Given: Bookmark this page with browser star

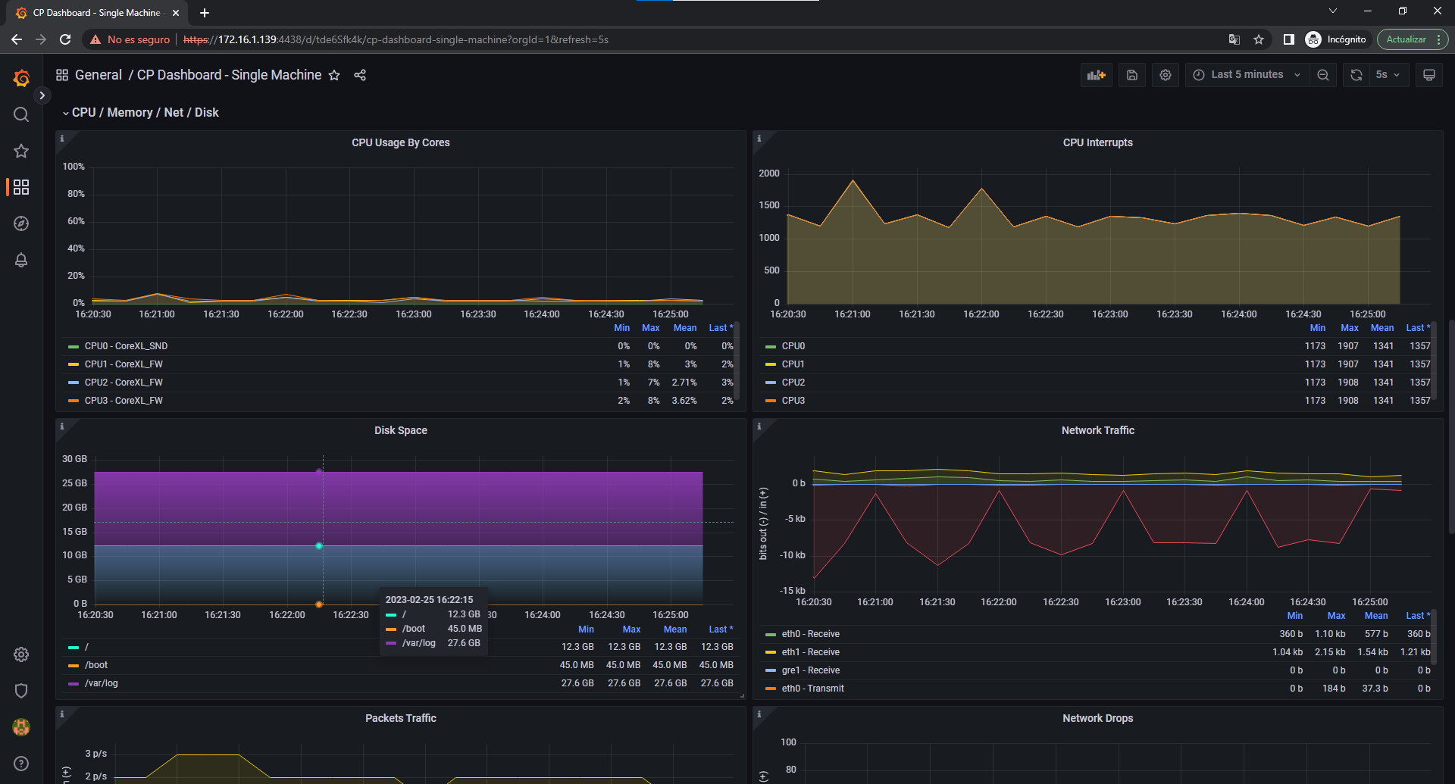Looking at the screenshot, I should [1259, 39].
